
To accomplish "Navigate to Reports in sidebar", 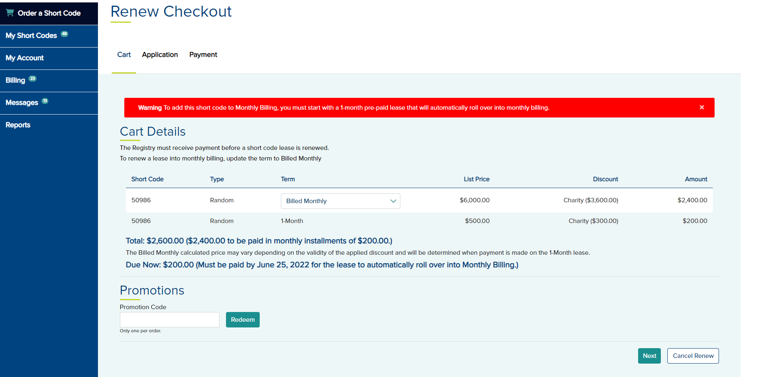I will 18,125.
